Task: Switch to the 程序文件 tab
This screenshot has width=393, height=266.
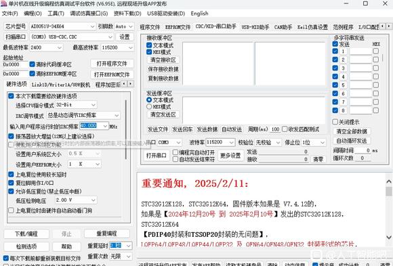Action: point(150,27)
